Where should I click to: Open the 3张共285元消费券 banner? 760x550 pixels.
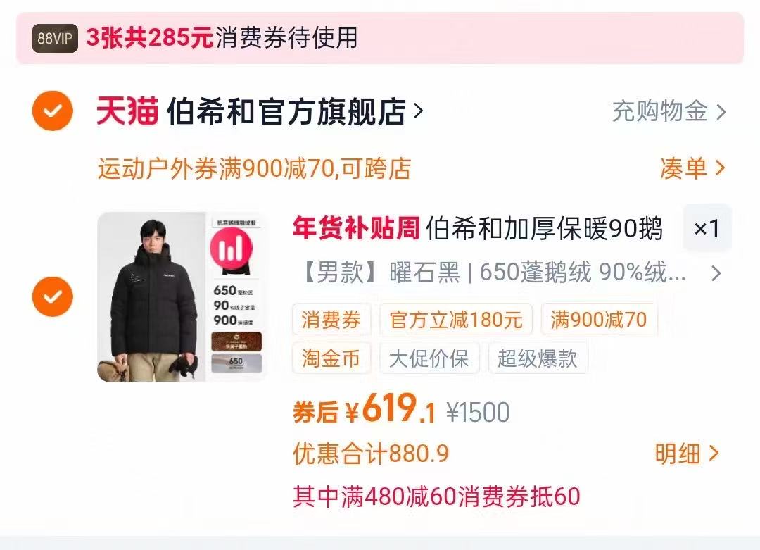pyautogui.click(x=380, y=38)
